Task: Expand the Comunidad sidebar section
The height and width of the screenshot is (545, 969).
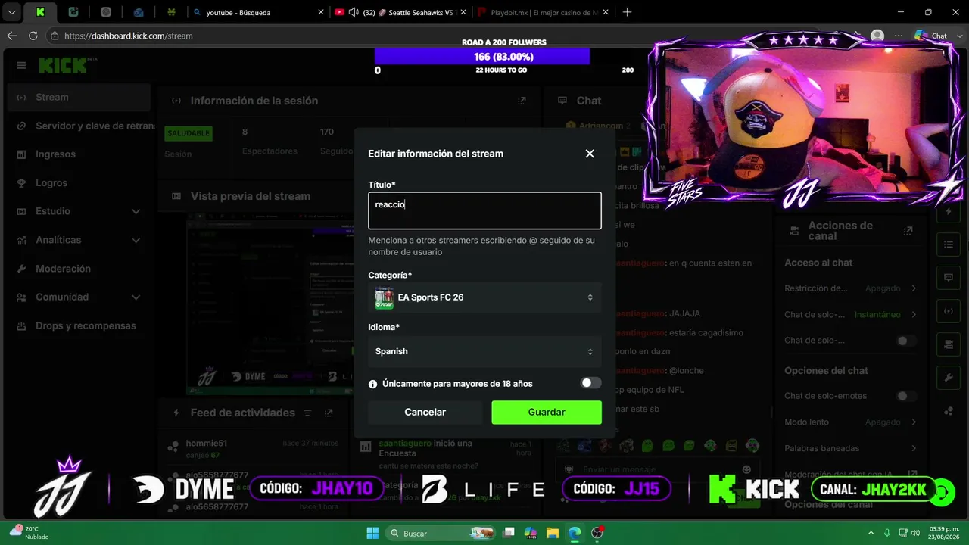Action: (x=79, y=297)
